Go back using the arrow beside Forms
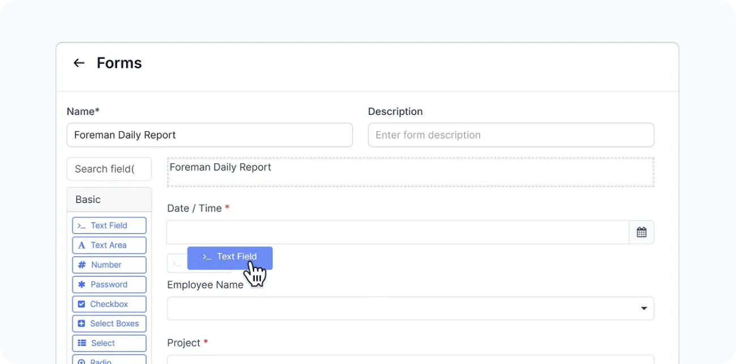This screenshot has width=736, height=364. coord(79,63)
